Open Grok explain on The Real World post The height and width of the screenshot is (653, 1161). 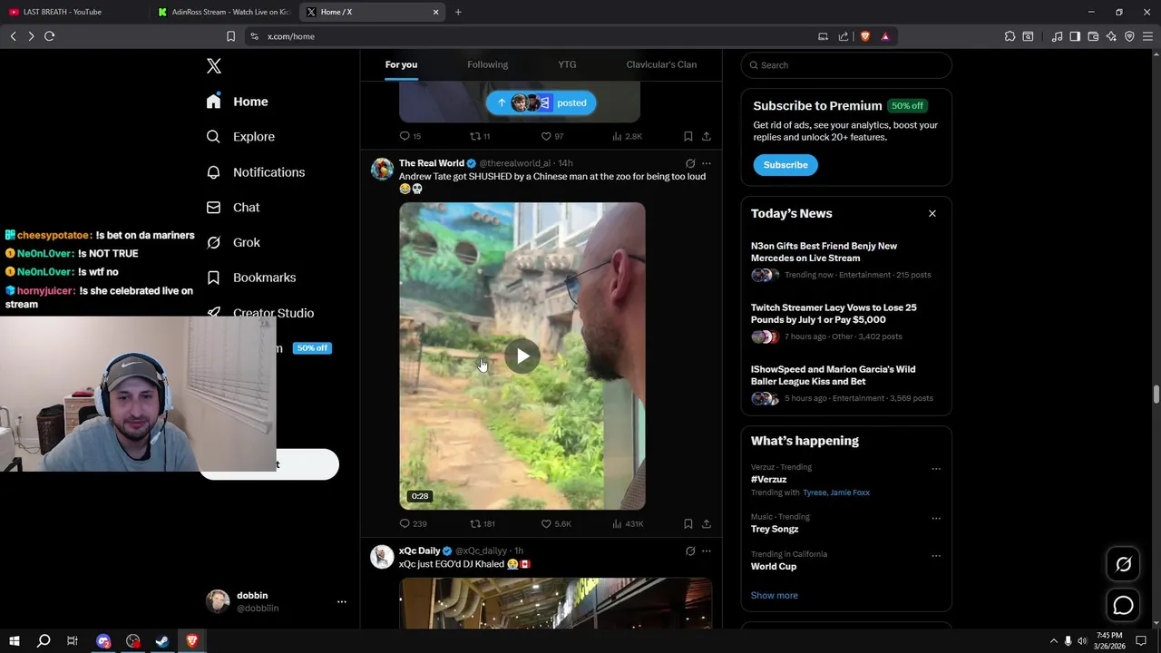click(690, 164)
